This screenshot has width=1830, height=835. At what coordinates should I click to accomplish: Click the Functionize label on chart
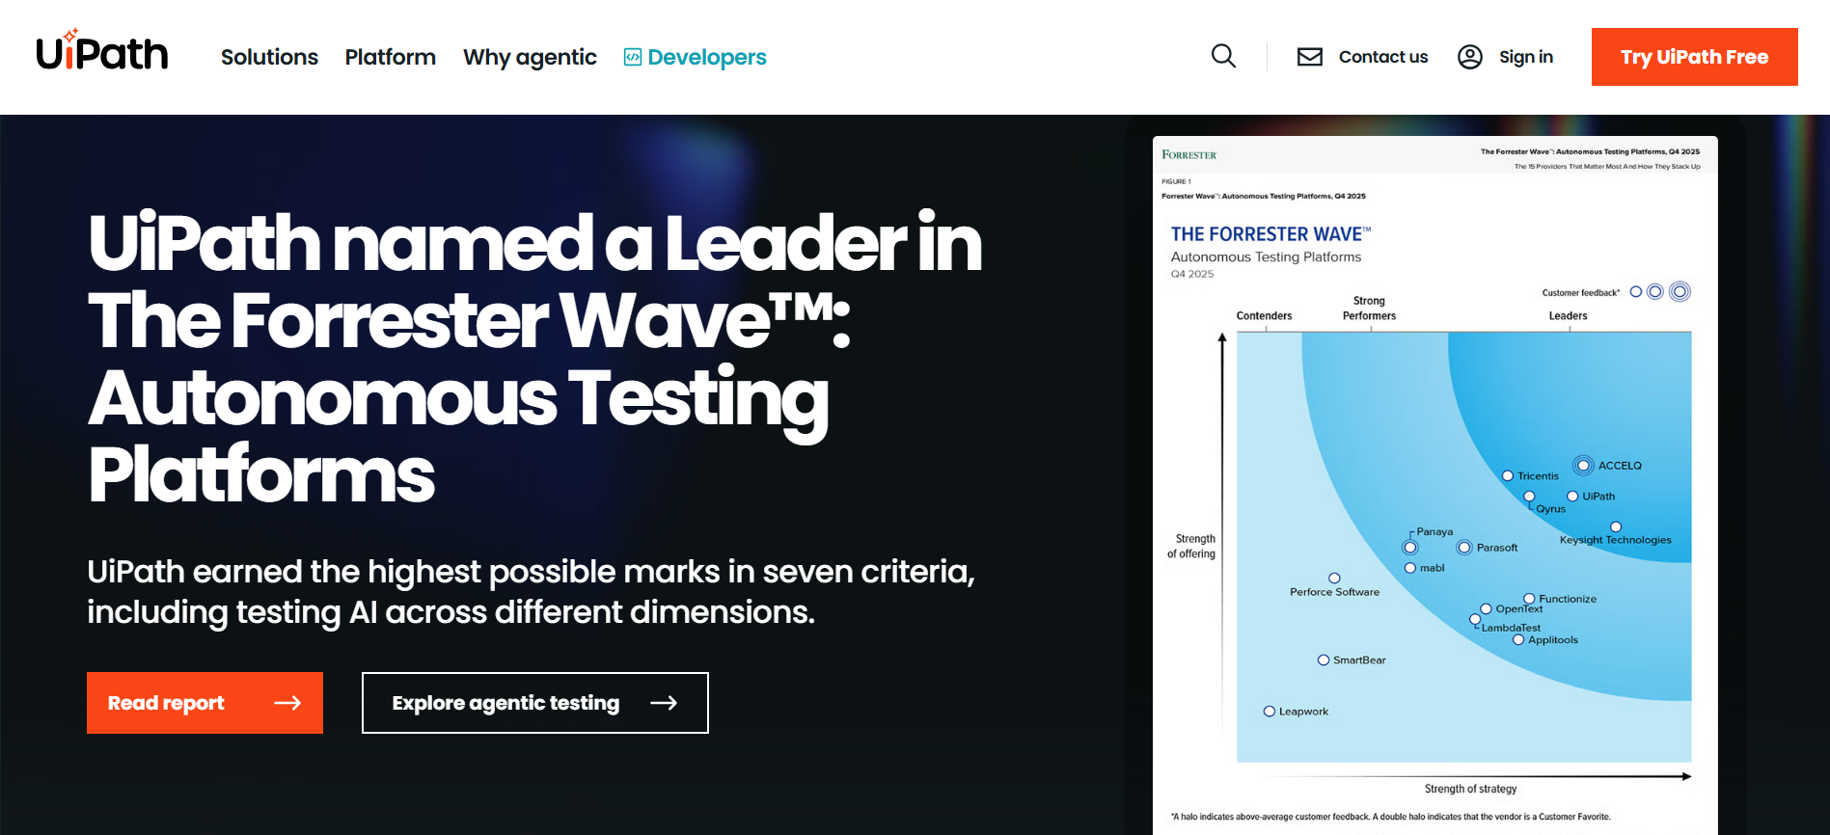pyautogui.click(x=1568, y=599)
